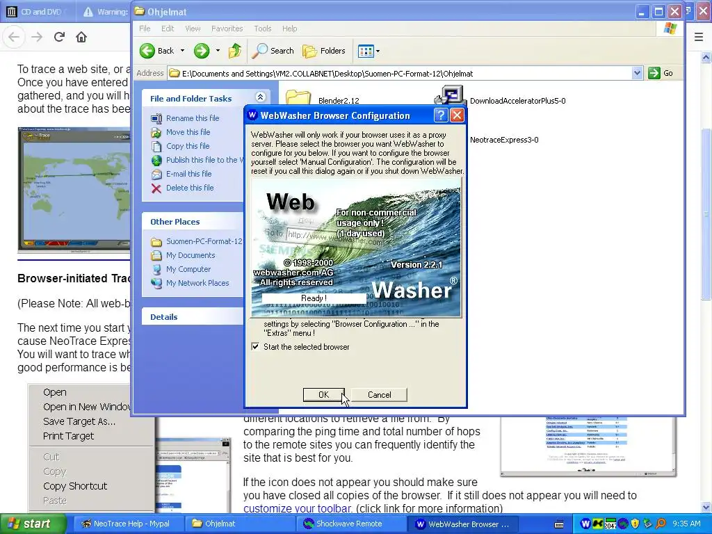Screen dimensions: 712x534
Task: Click the Go button next to address
Action: (x=661, y=73)
